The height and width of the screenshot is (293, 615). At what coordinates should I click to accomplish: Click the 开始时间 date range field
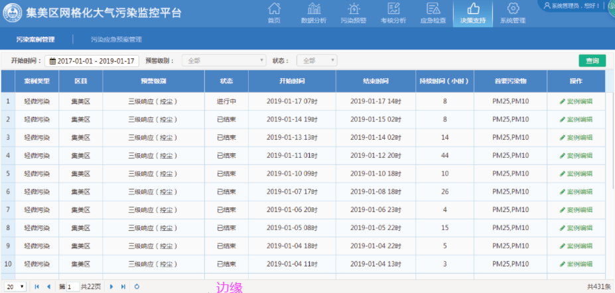[x=92, y=61]
